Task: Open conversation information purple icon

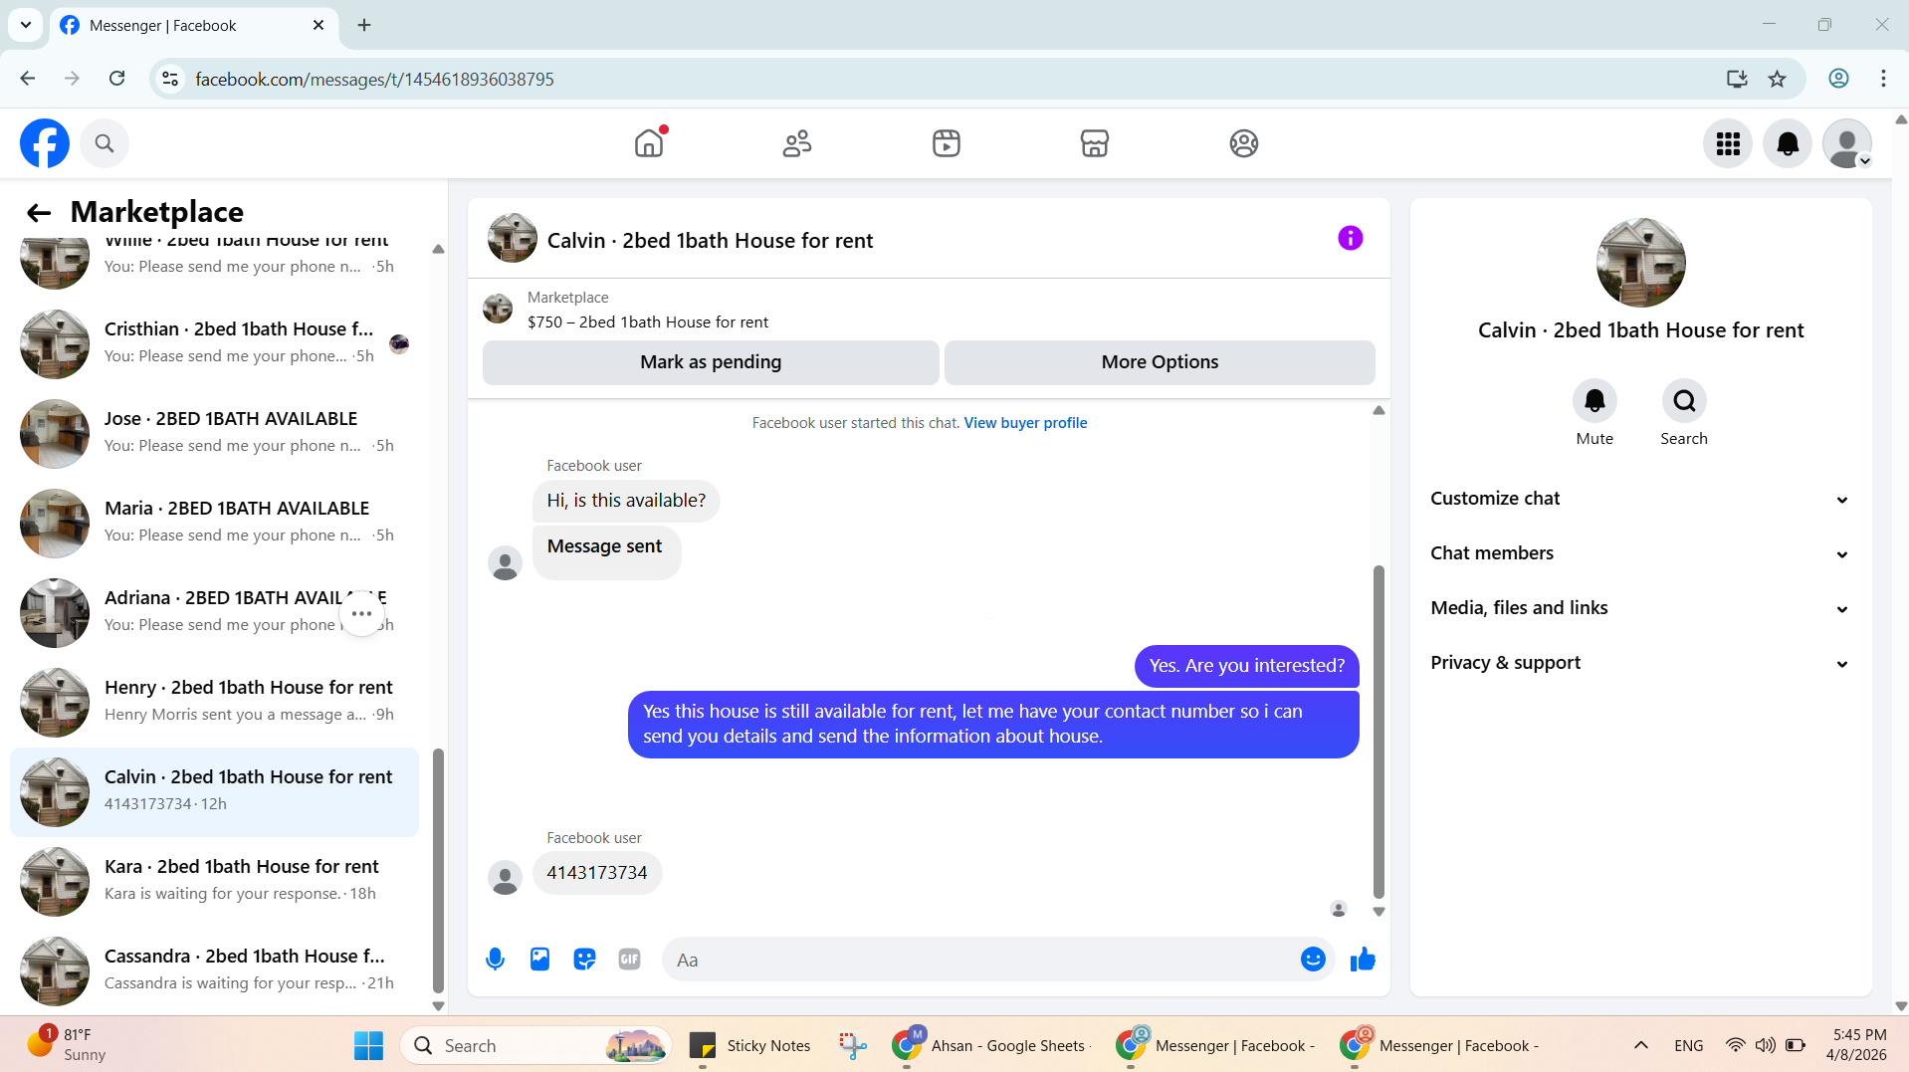Action: [x=1351, y=238]
